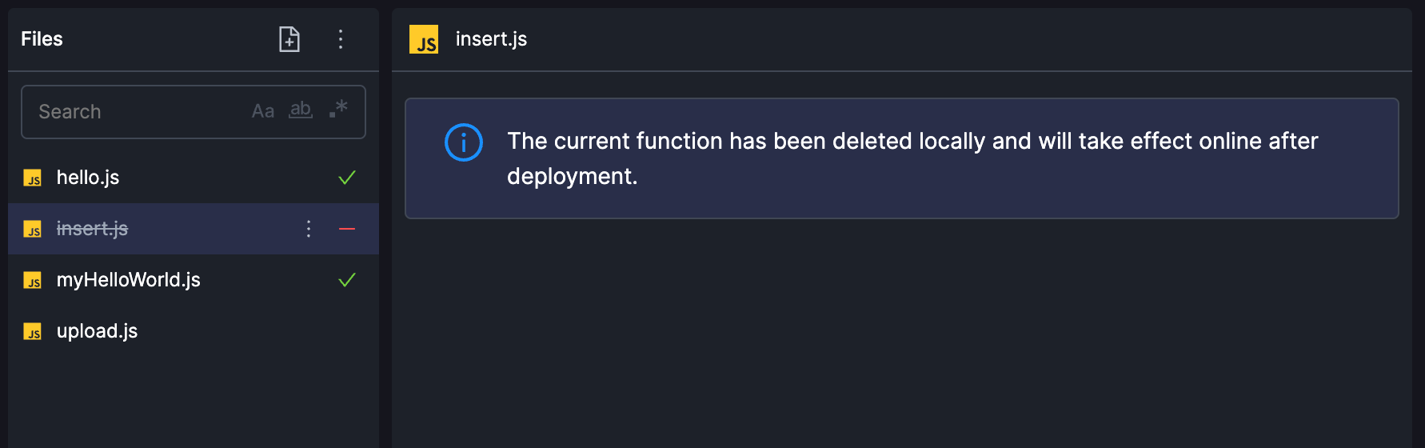1425x448 pixels.
Task: Toggle regular expression search option
Action: click(338, 110)
